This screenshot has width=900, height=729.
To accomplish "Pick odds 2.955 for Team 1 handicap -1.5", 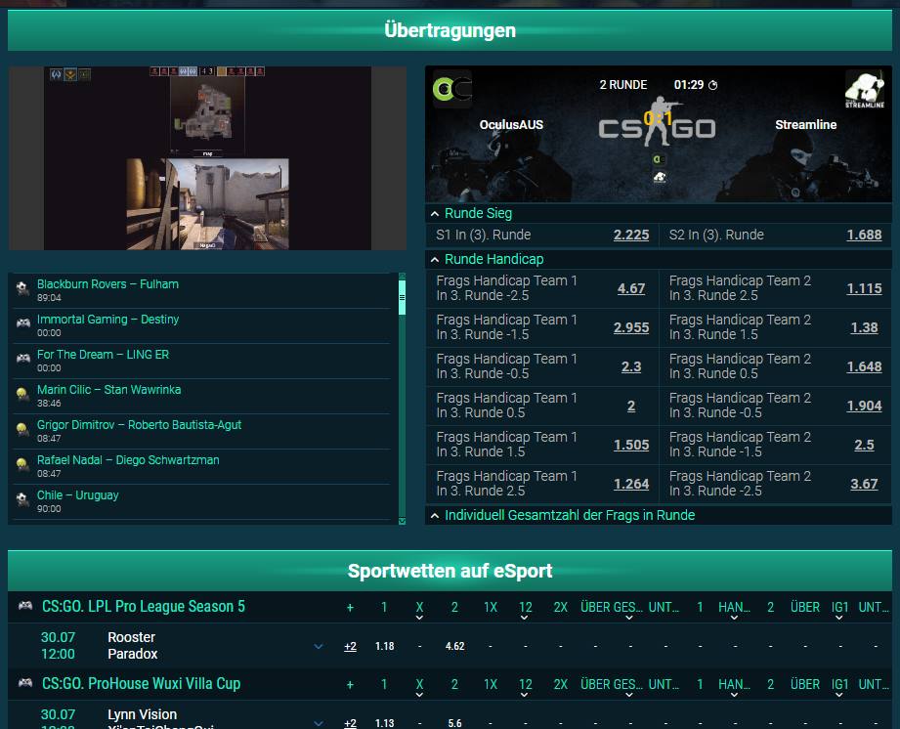I will pos(631,327).
